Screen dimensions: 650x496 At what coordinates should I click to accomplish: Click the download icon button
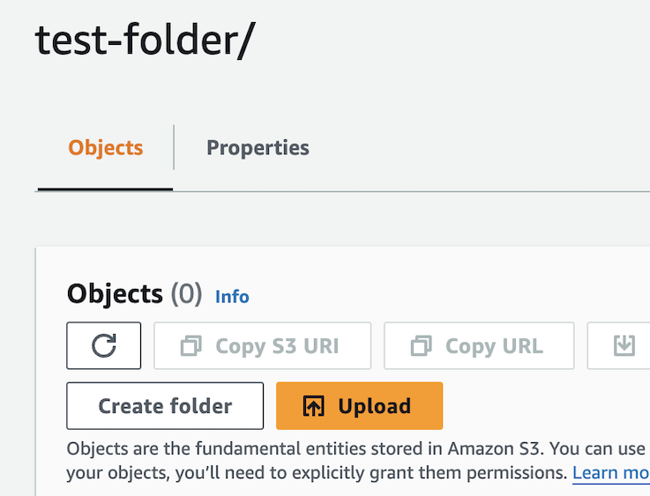(x=624, y=346)
